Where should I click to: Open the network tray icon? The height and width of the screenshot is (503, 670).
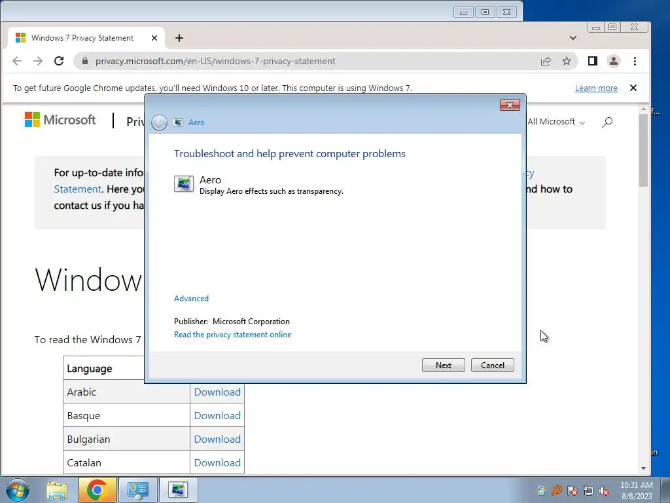[x=588, y=491]
